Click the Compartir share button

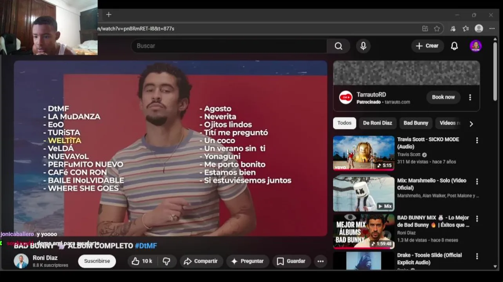tap(201, 261)
